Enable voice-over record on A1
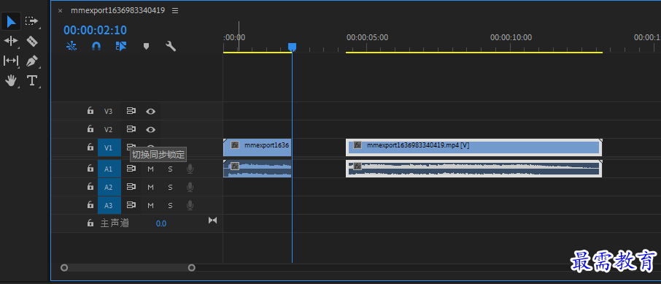 point(190,169)
